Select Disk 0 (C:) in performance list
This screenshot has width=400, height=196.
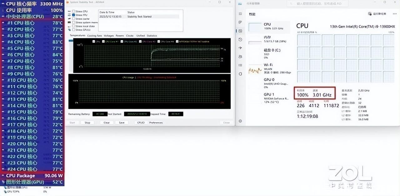click(269, 54)
